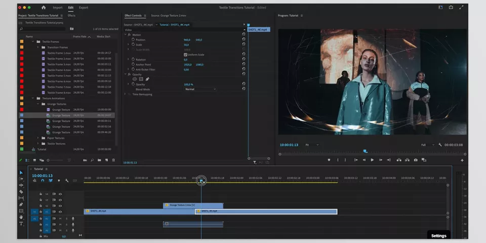Select the Grunge Texture 2.mov [V] clip
Image resolution: width=486 pixels, height=243 pixels.
click(193, 205)
